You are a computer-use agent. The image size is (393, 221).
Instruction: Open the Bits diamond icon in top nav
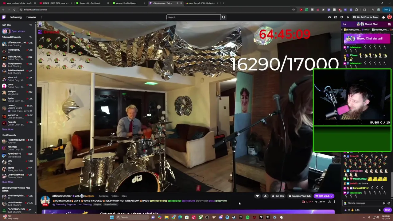pos(348,17)
